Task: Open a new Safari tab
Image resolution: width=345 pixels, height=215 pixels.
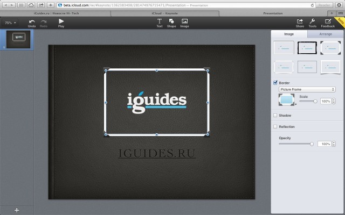Action: point(332,13)
